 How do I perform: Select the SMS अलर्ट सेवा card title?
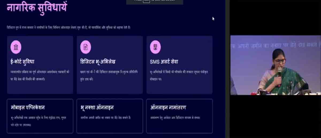pos(164,62)
